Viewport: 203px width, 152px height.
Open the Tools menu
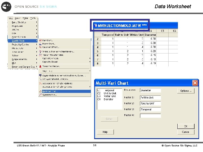pos(33,18)
